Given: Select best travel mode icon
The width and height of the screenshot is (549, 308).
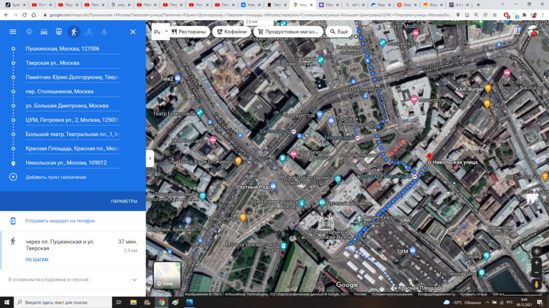Looking at the screenshot, I should click(x=29, y=32).
